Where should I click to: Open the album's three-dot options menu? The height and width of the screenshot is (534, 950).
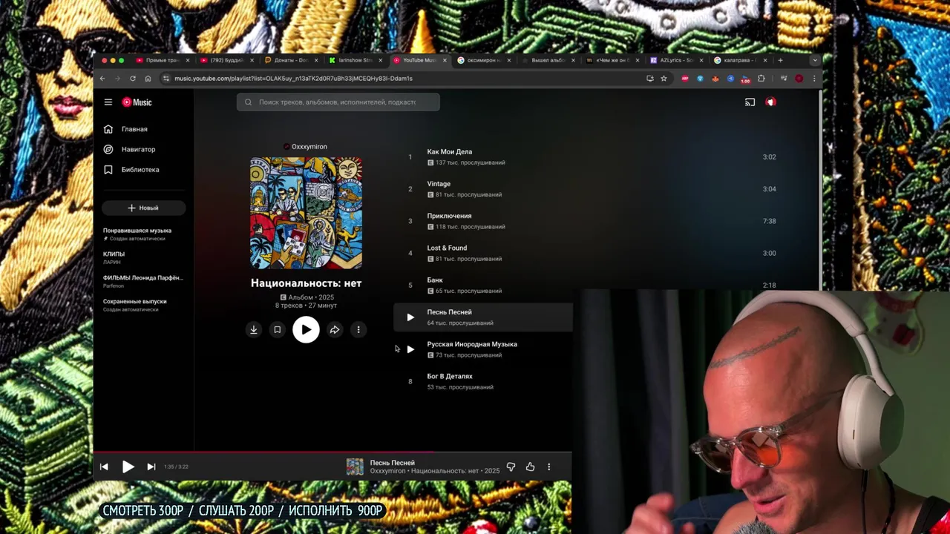pos(358,330)
